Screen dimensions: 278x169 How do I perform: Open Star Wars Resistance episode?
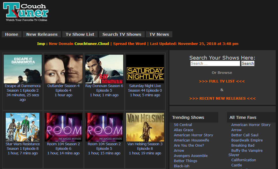[22, 127]
